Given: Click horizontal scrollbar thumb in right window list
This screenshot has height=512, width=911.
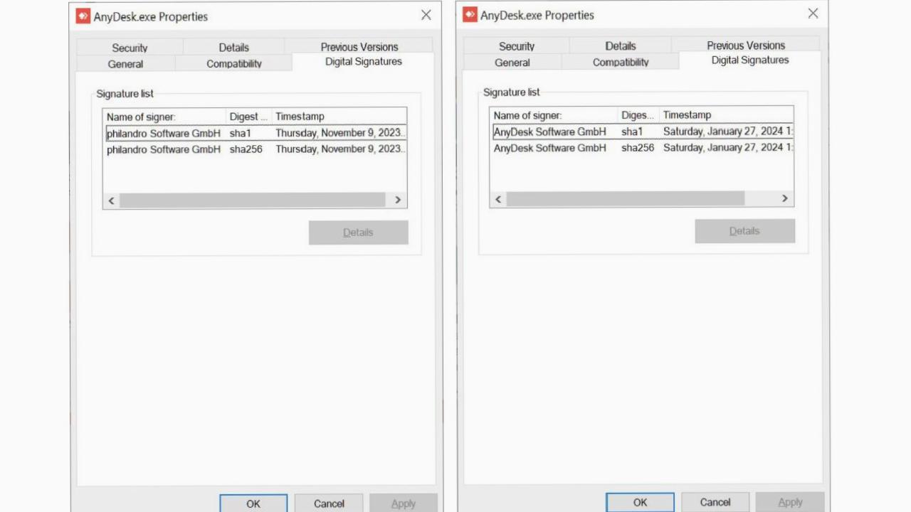Looking at the screenshot, I should point(625,198).
